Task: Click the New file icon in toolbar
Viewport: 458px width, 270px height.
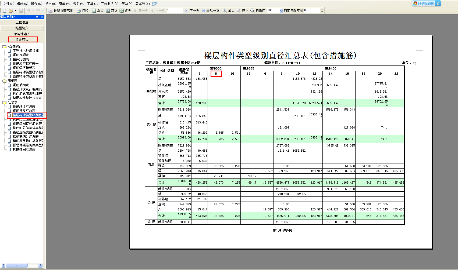Action: click(5, 11)
